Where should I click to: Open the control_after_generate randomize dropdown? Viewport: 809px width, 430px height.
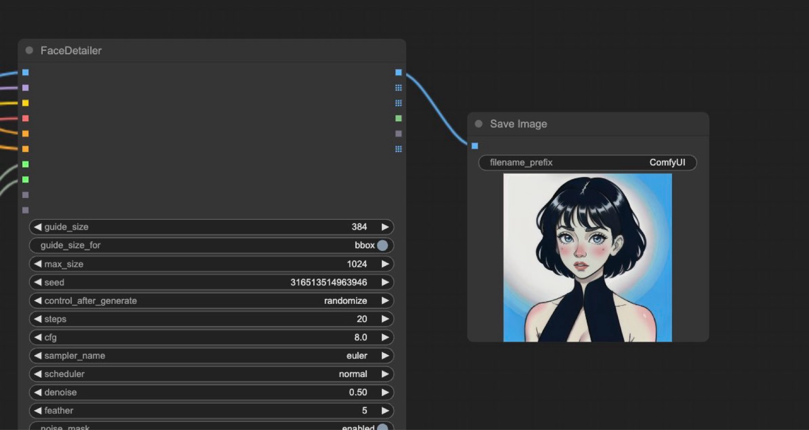[x=211, y=301]
